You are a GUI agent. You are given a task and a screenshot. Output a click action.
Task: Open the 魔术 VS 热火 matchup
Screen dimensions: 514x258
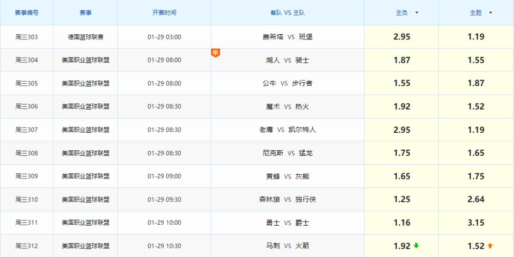[x=287, y=107]
